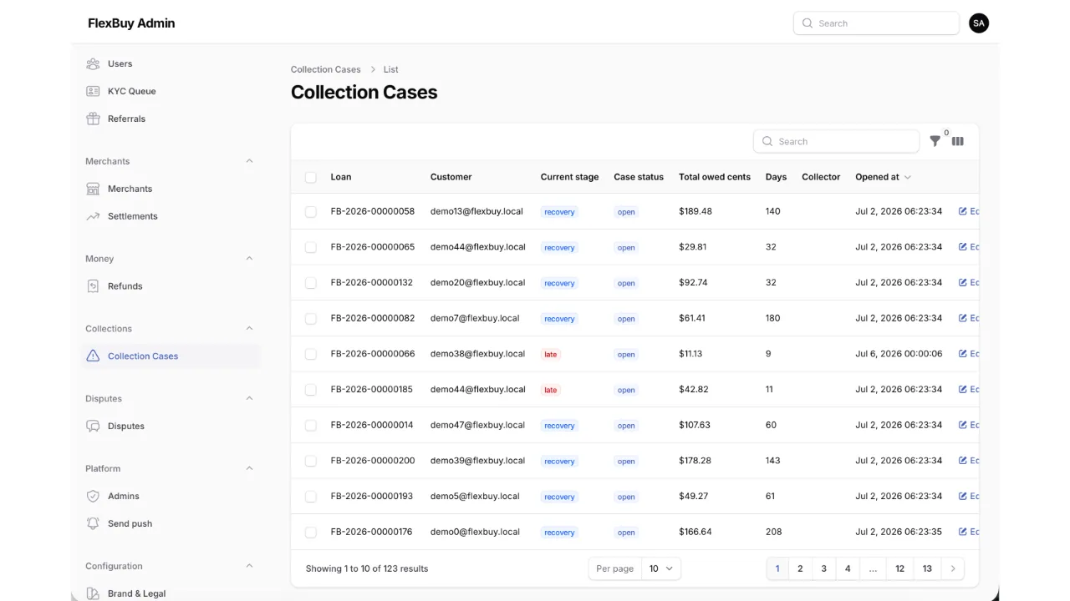Check the box beside FB-2026-00000185

(311, 390)
